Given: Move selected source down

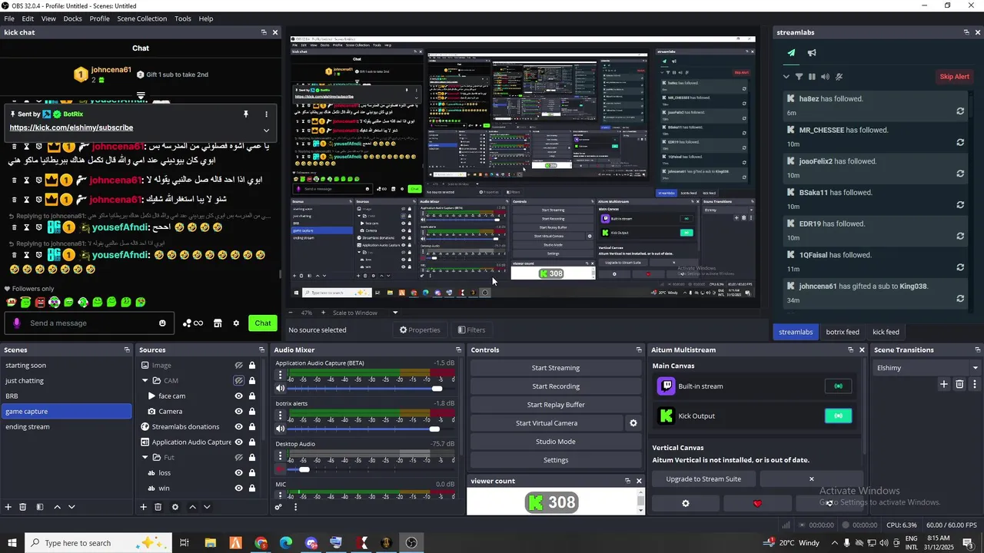Looking at the screenshot, I should pyautogui.click(x=207, y=507).
